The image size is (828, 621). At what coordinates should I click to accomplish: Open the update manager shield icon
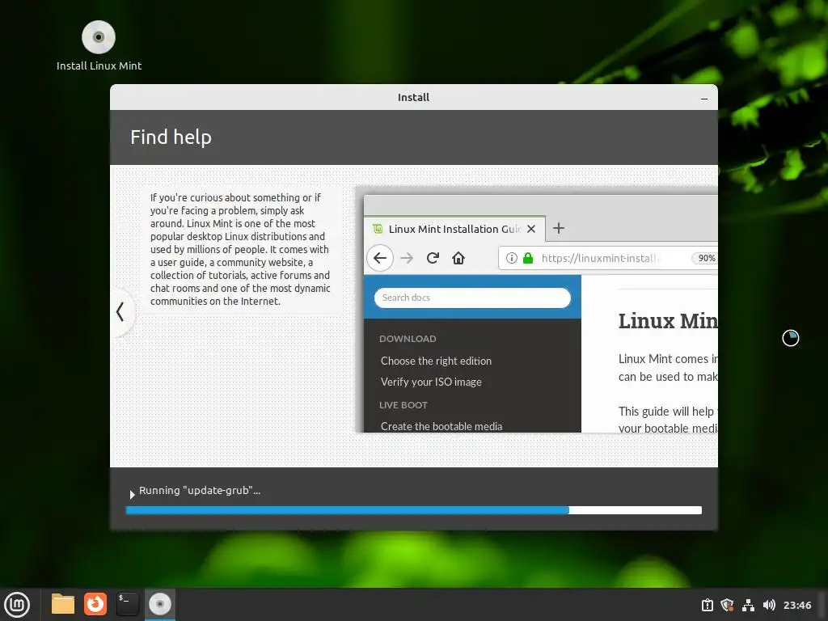(727, 605)
